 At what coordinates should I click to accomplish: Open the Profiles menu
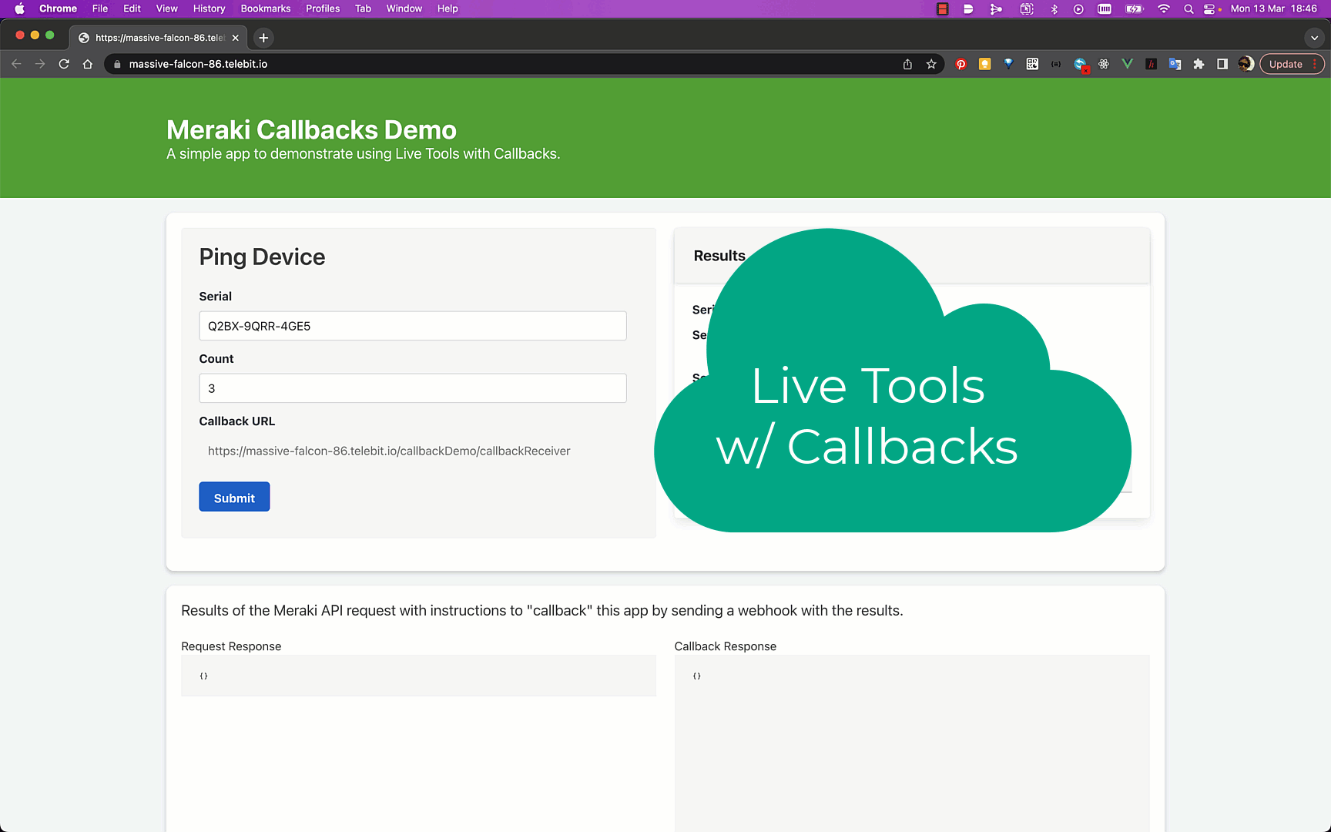tap(323, 8)
